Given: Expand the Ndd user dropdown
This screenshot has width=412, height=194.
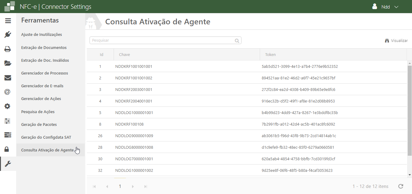Looking at the screenshot, I should (x=386, y=7).
